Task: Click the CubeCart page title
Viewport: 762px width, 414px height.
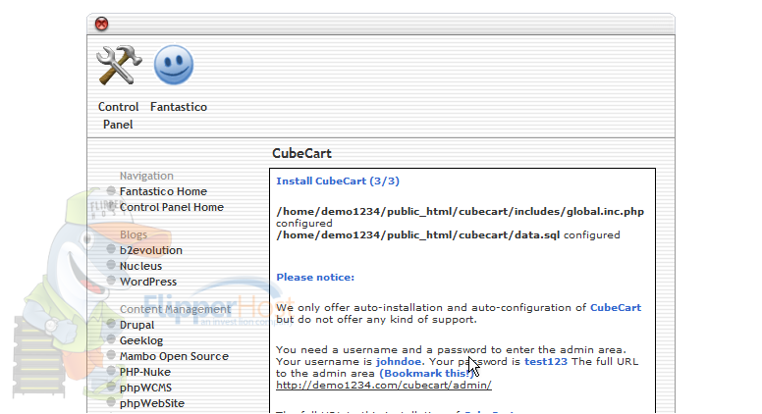Action: (x=301, y=153)
